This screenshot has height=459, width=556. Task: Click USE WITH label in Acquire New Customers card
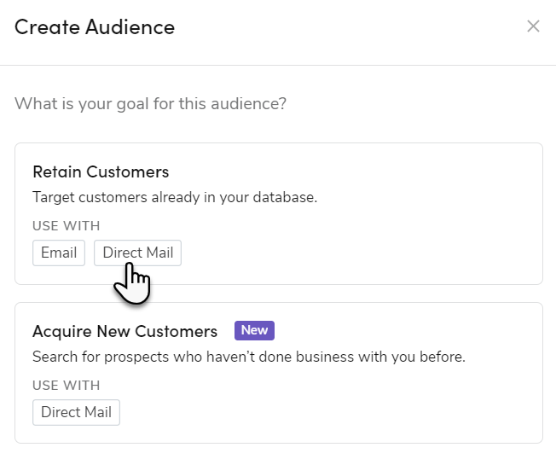pos(67,385)
